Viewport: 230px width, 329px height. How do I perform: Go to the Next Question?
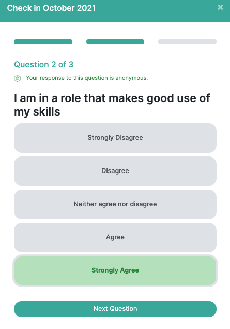point(115,309)
